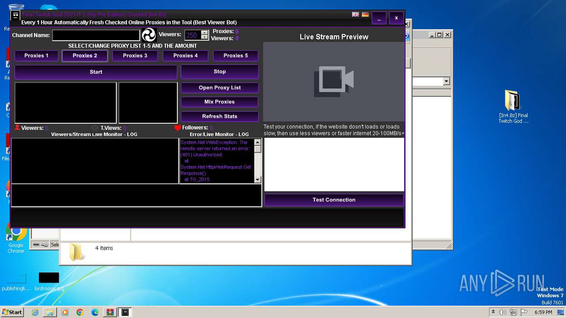This screenshot has height=318, width=566.
Task: Switch to Twitch God app in the taskbar
Action: 125,312
